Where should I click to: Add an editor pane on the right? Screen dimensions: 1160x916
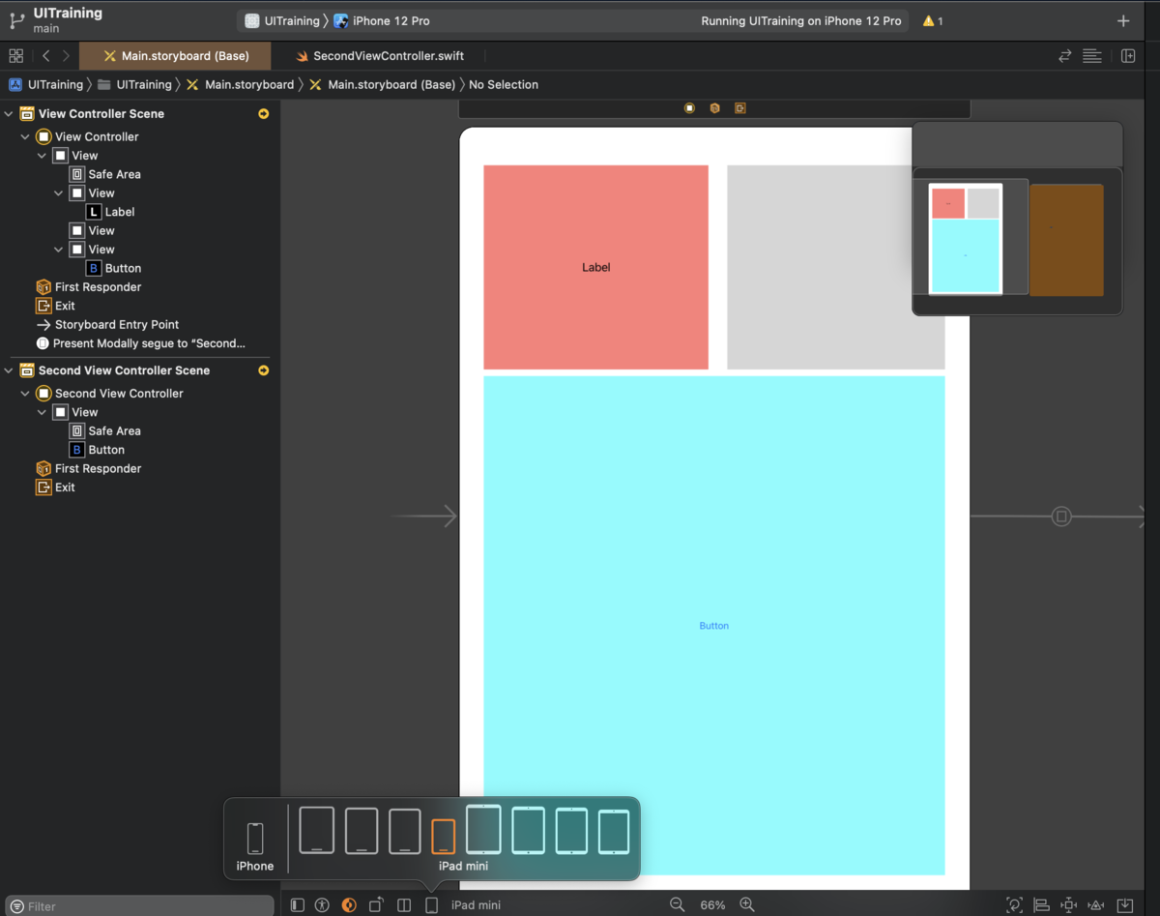(x=1128, y=56)
